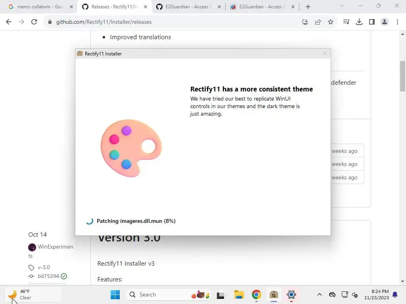Click the browser forward arrow

pos(21,22)
